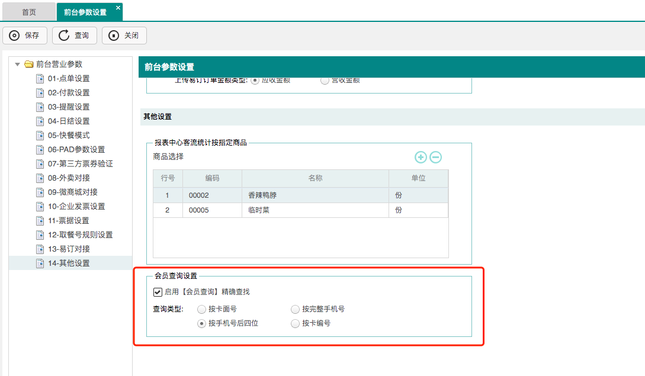Switch to the 首页 tab
This screenshot has height=376, width=645.
pyautogui.click(x=29, y=12)
